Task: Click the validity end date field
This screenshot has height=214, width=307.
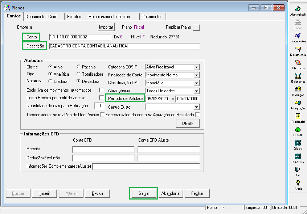Action: [x=188, y=99]
